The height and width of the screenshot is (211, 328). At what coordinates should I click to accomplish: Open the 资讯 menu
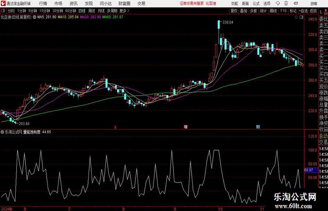coord(74,3)
